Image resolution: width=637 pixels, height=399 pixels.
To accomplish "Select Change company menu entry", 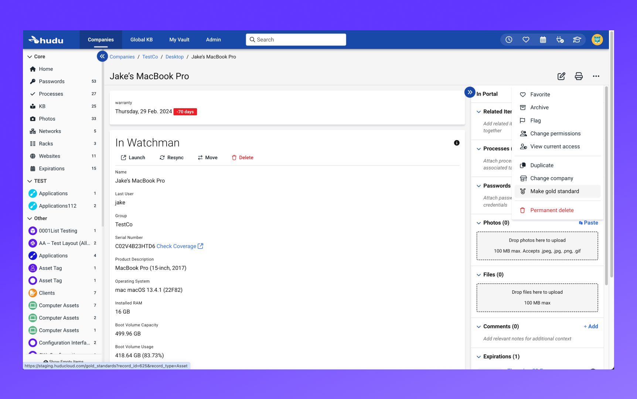I will [557, 178].
